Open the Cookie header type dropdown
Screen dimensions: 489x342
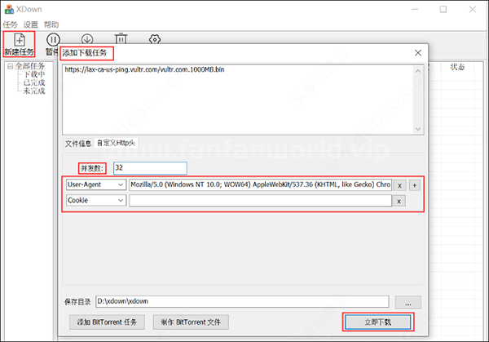point(96,200)
